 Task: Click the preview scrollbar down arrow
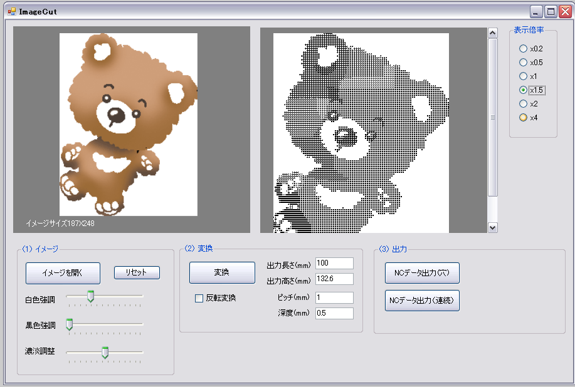(x=492, y=227)
